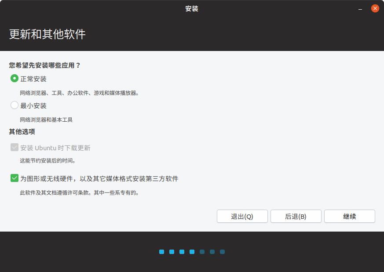Viewport: 384px width, 272px height.
Task: Select the 正常安装 radio button
Action: tap(15, 79)
